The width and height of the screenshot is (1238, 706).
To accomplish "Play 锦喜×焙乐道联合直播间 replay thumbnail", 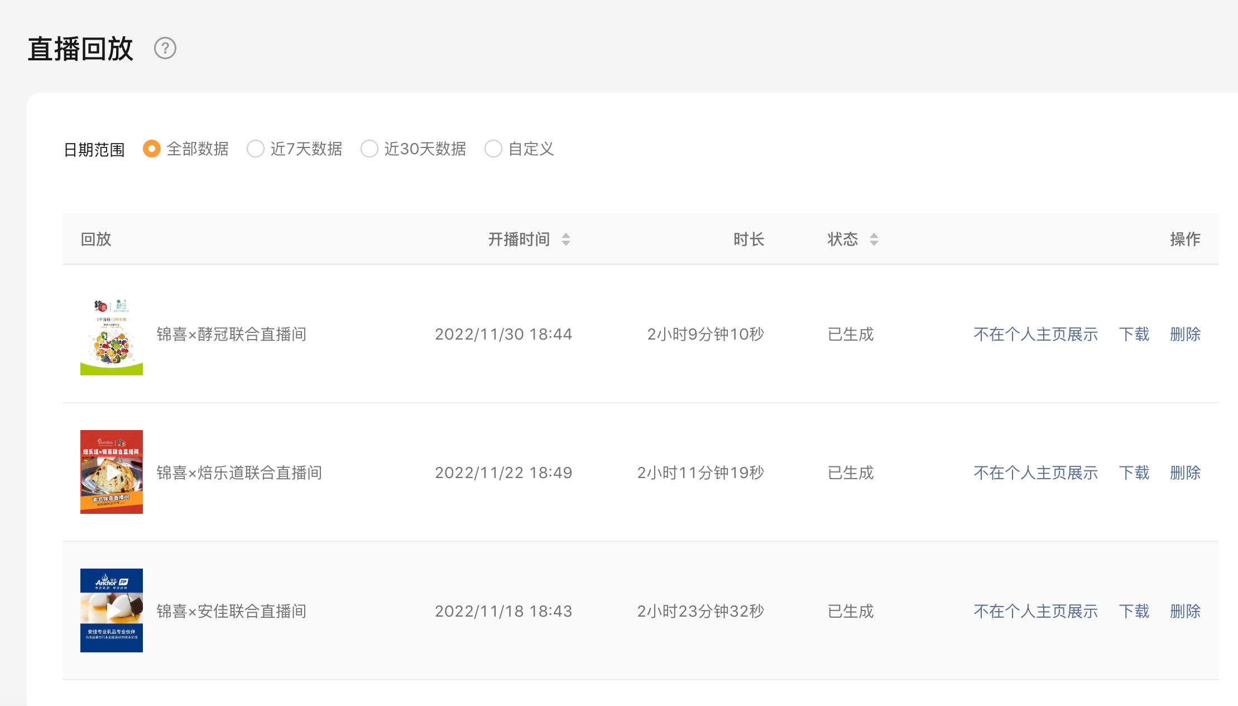I will [112, 472].
